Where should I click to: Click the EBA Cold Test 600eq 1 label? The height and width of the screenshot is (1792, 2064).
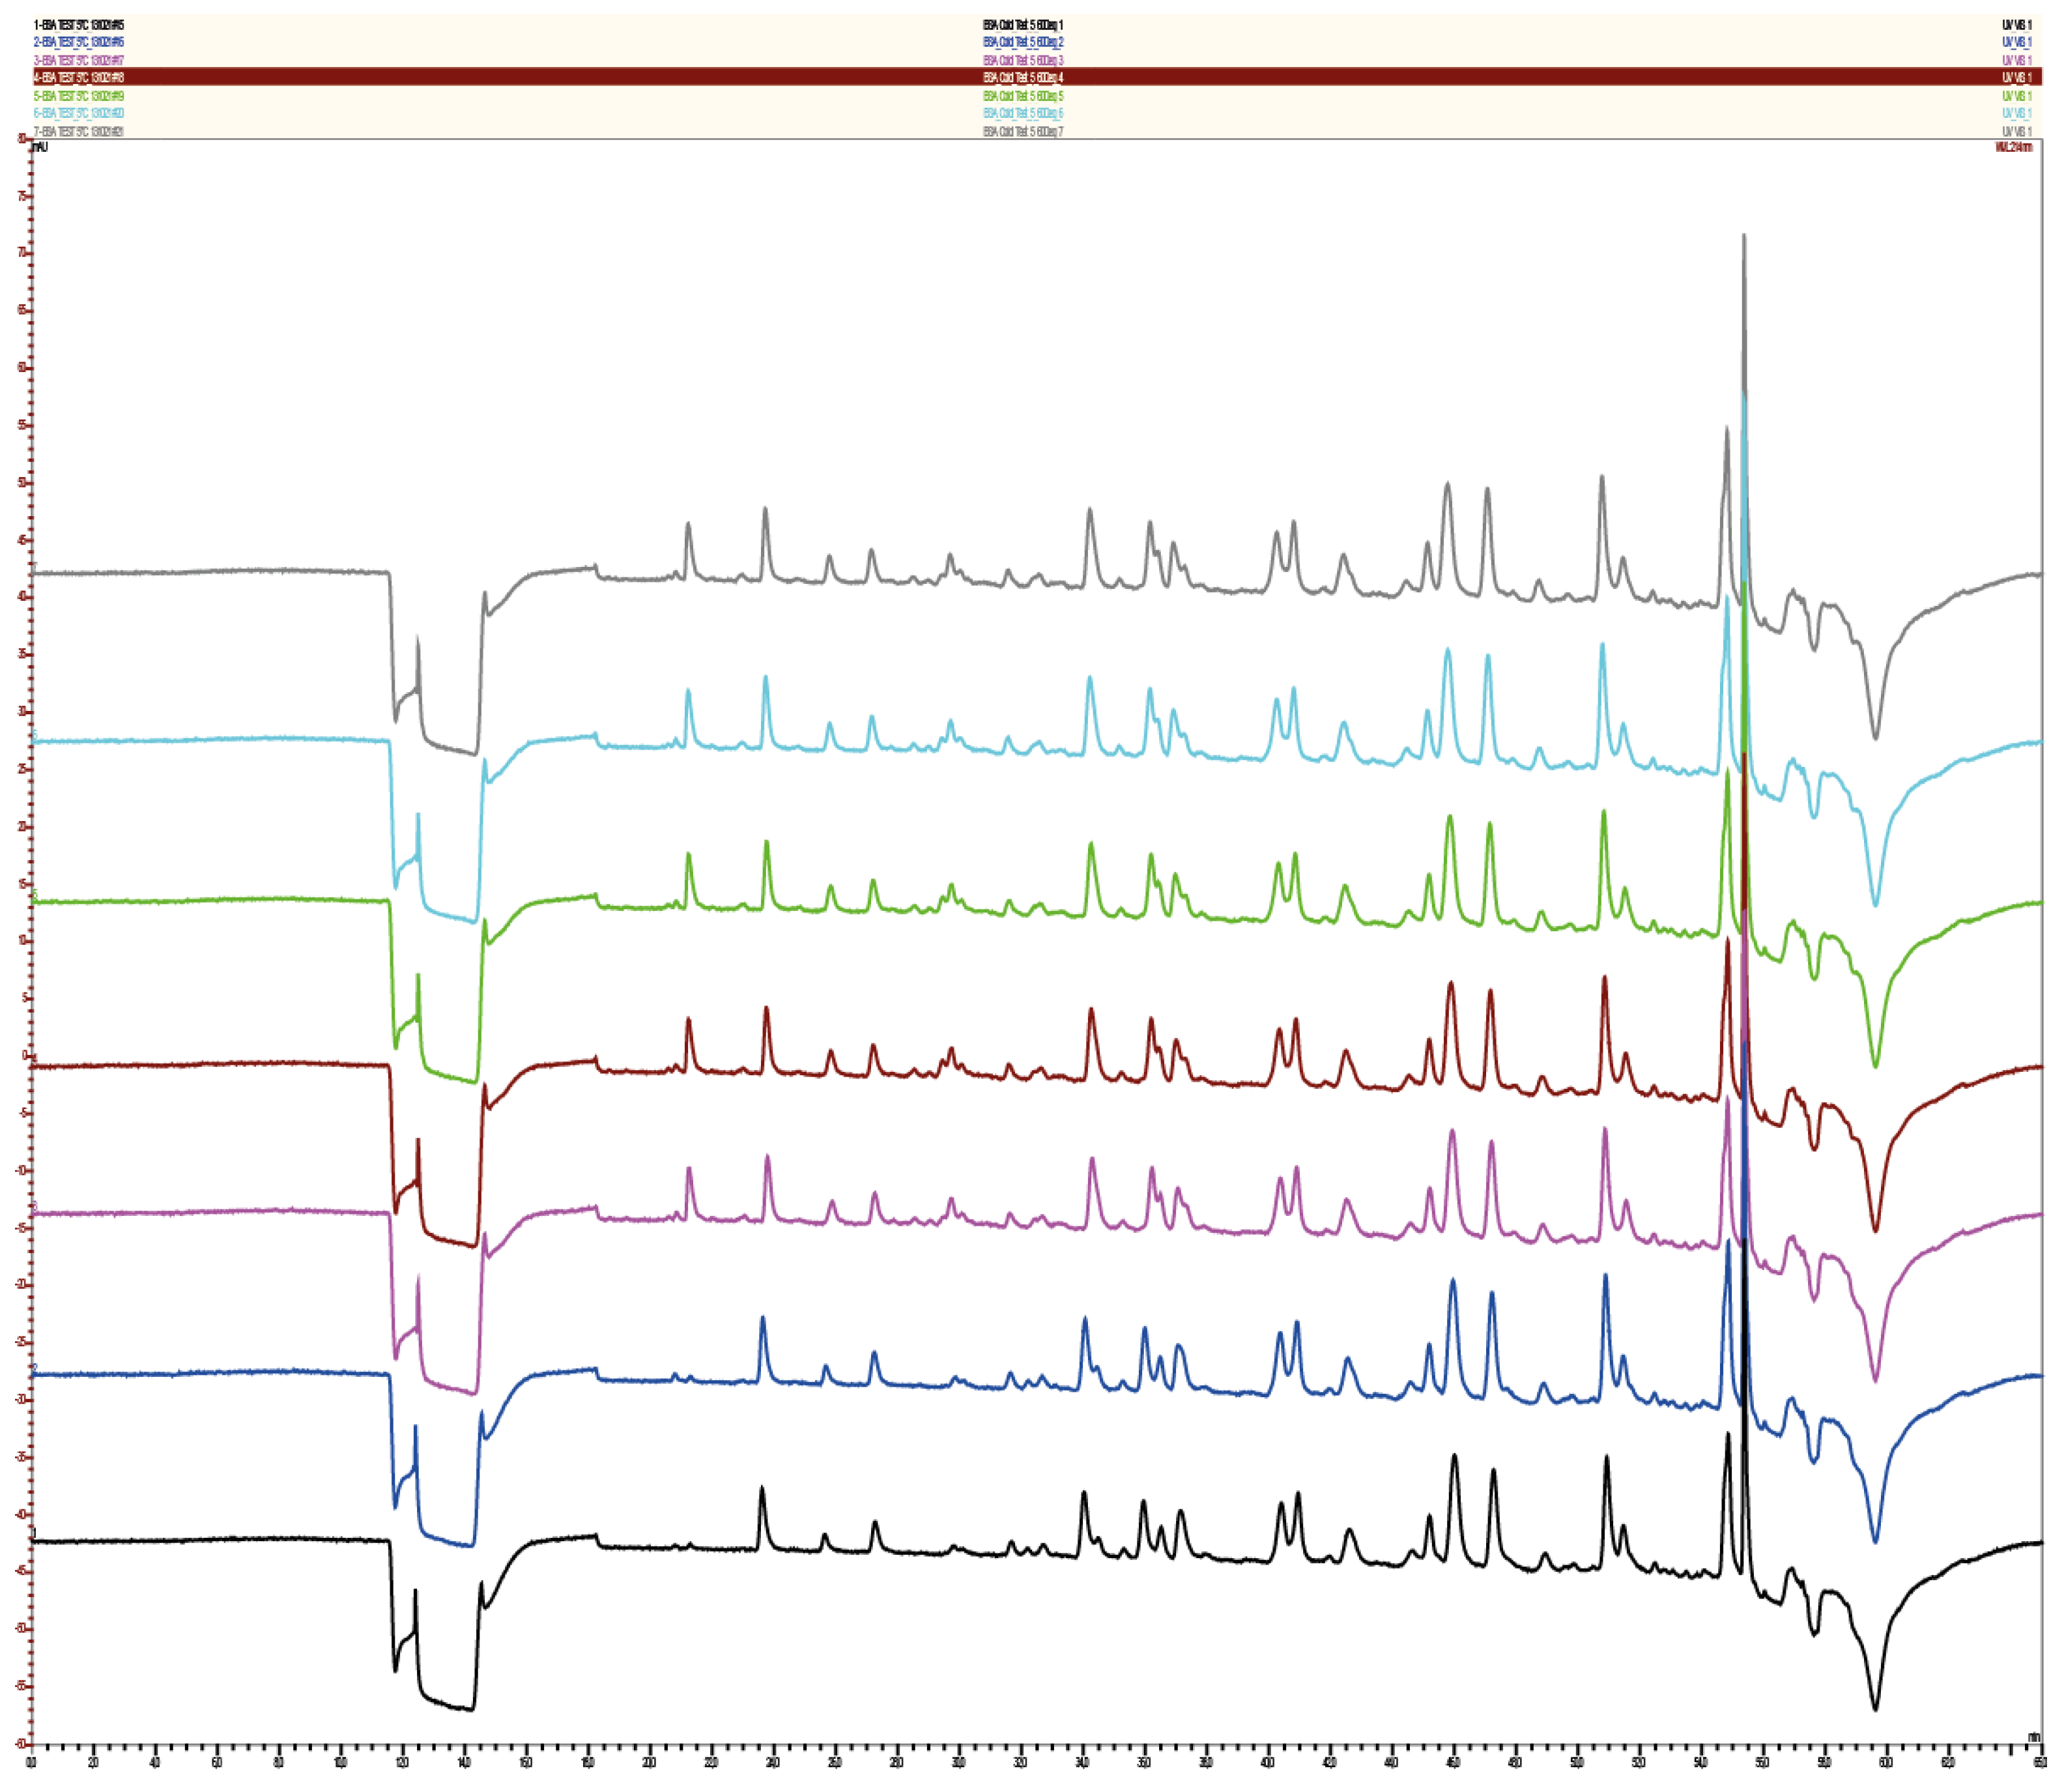(x=1023, y=24)
